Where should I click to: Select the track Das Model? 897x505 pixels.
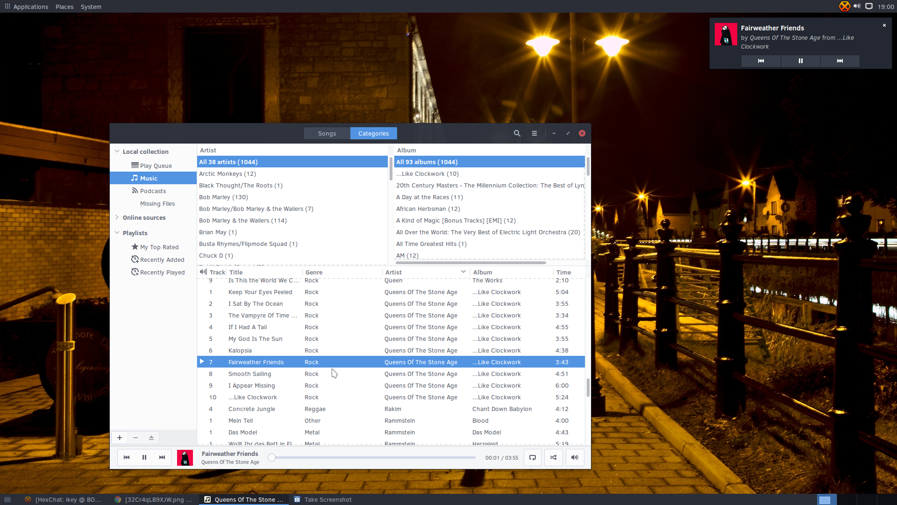point(391,432)
